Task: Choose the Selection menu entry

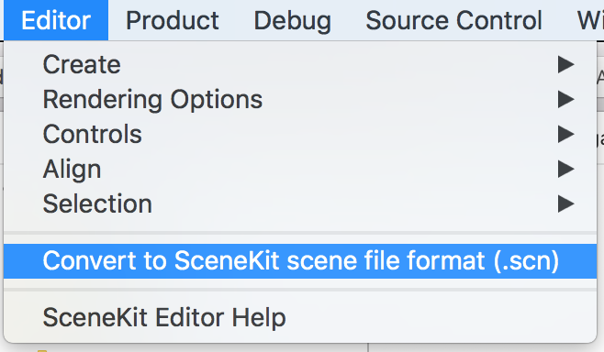Action: pos(300,203)
